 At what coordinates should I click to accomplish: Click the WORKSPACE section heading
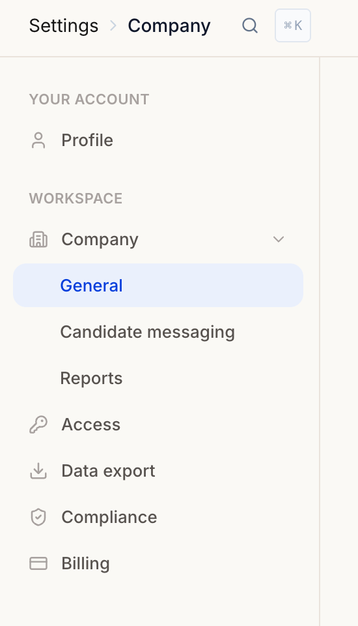[76, 198]
